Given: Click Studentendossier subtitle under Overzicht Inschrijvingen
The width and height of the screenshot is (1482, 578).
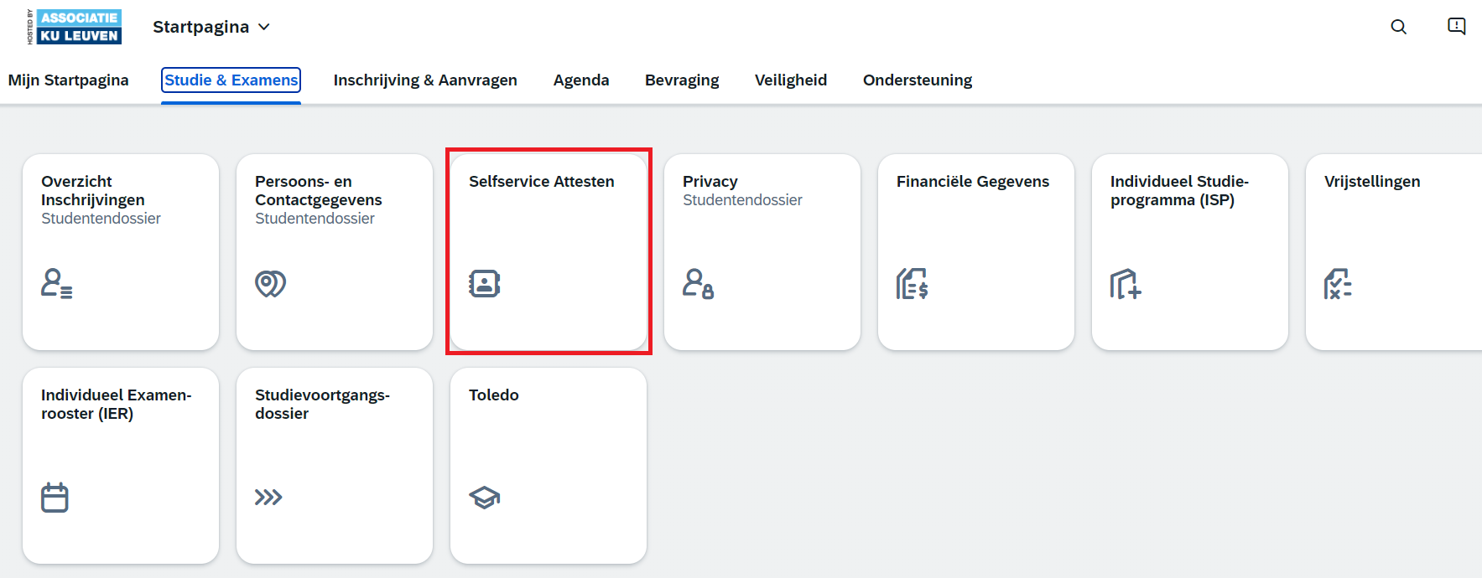Looking at the screenshot, I should tap(101, 219).
